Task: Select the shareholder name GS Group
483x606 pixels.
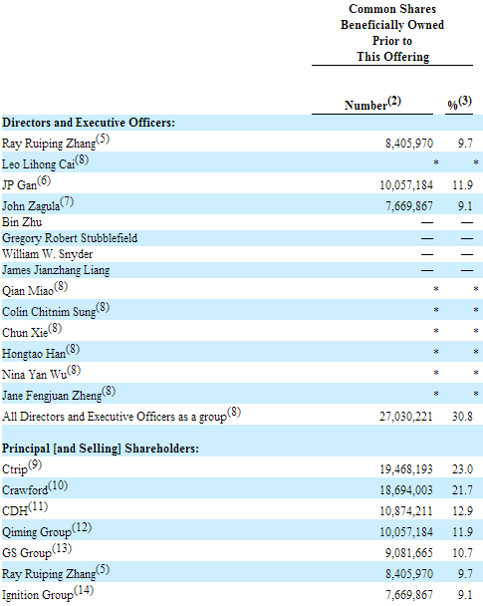Action: click(x=27, y=552)
